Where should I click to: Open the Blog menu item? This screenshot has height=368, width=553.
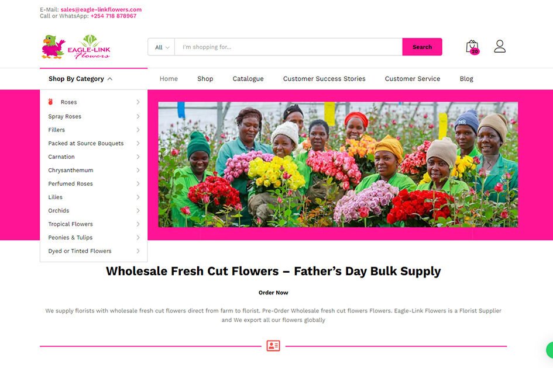[466, 79]
